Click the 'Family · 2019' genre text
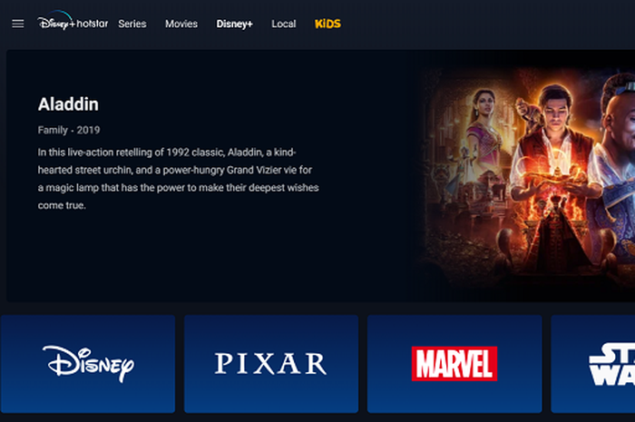Screen dimensions: 635x422 (69, 130)
